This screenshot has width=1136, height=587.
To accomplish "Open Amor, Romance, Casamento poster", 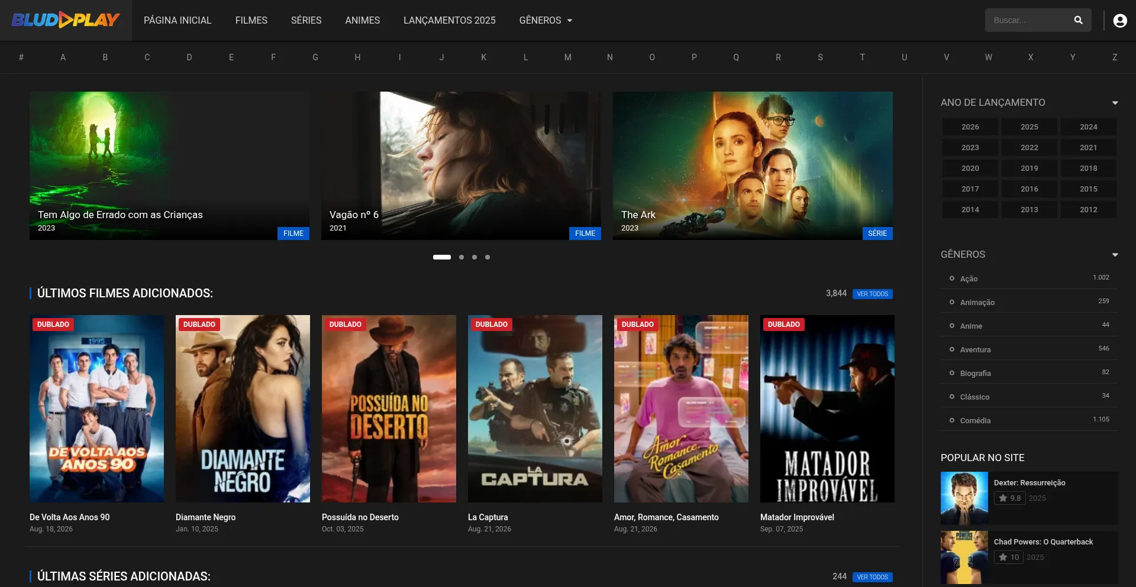I will (681, 408).
